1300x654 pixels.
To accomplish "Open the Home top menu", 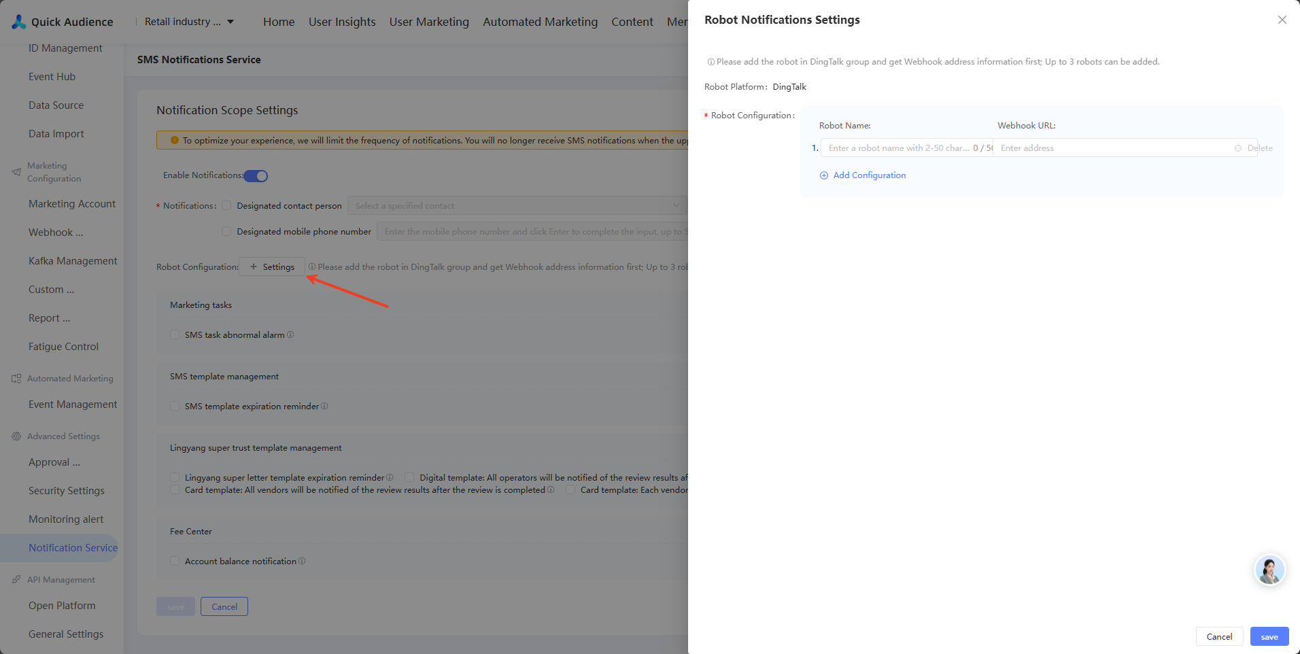I will [x=279, y=22].
